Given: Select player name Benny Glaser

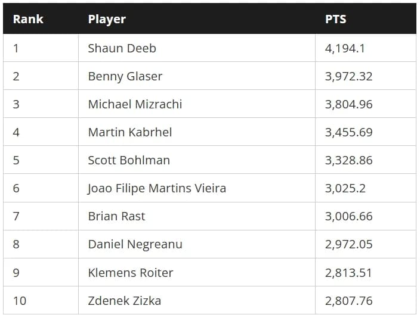Looking at the screenshot, I should [x=125, y=76].
